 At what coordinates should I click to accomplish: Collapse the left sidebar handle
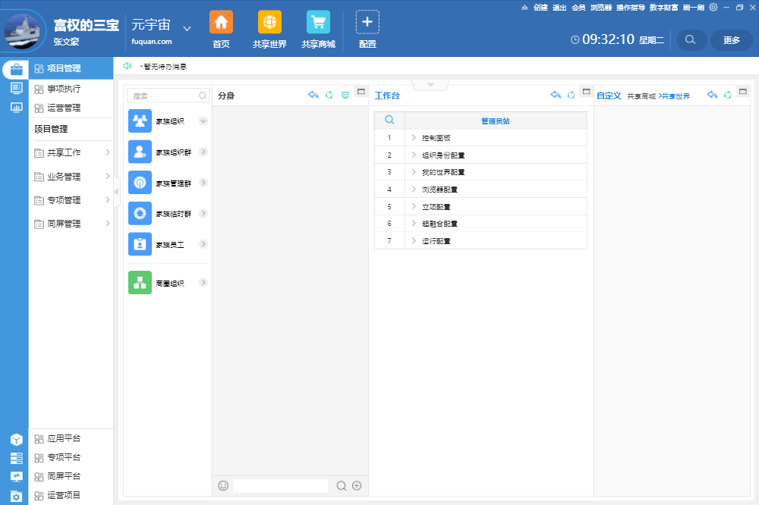(117, 192)
